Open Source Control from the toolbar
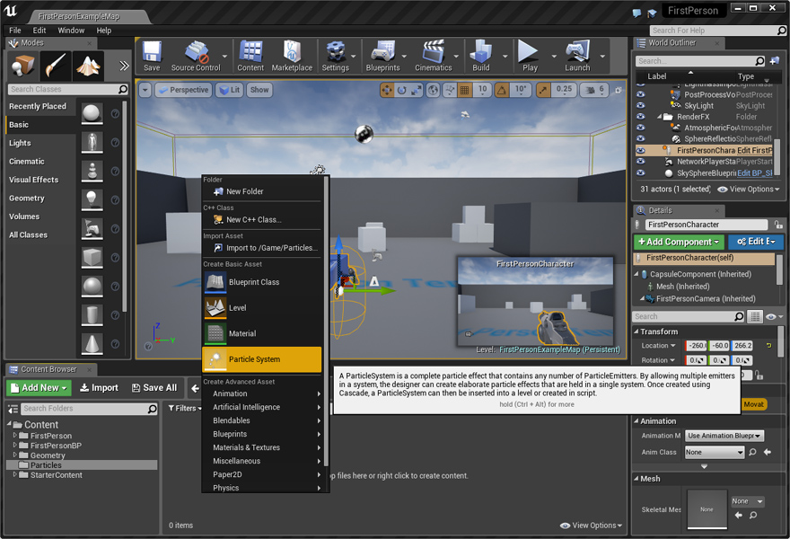790x539 pixels. pos(196,56)
